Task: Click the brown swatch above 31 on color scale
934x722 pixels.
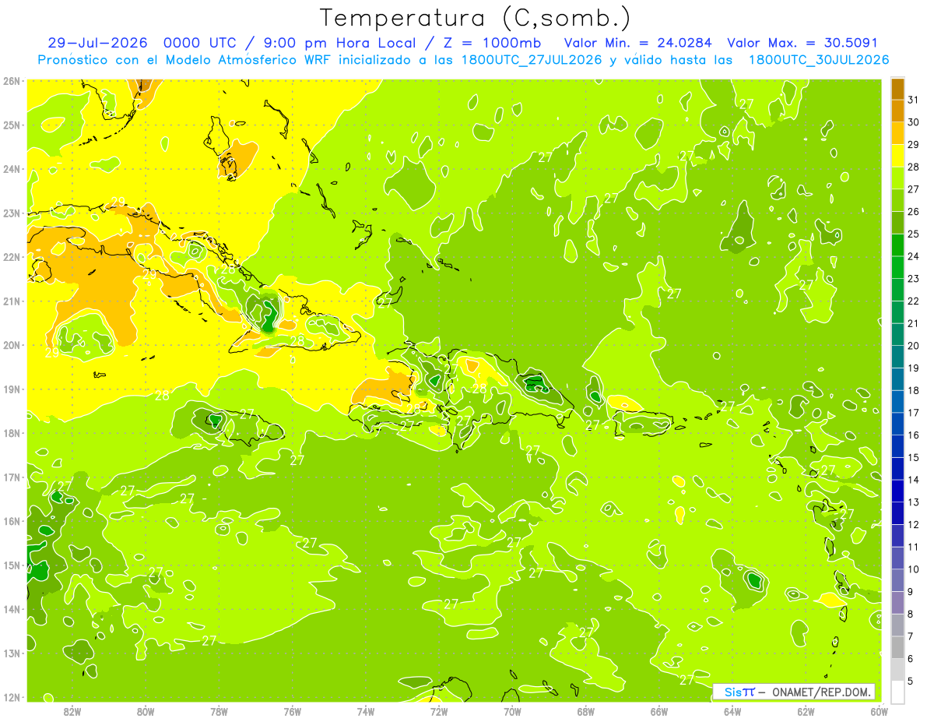Action: 898,89
